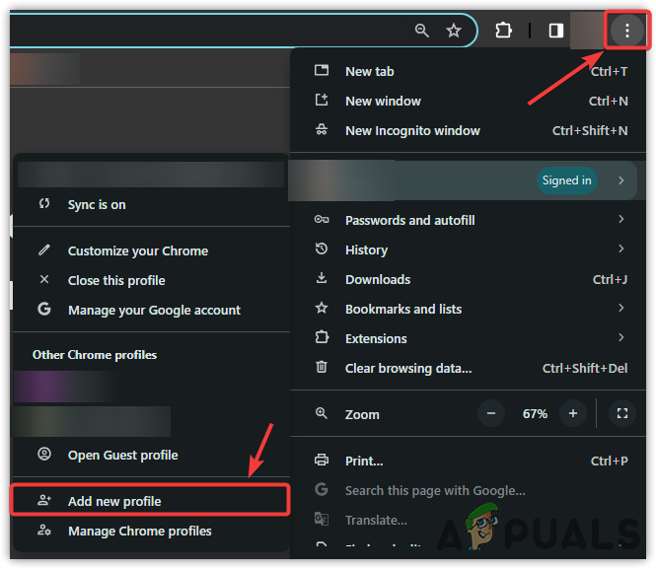Choose Close this profile
Screen dimensions: 656x569
click(151, 280)
